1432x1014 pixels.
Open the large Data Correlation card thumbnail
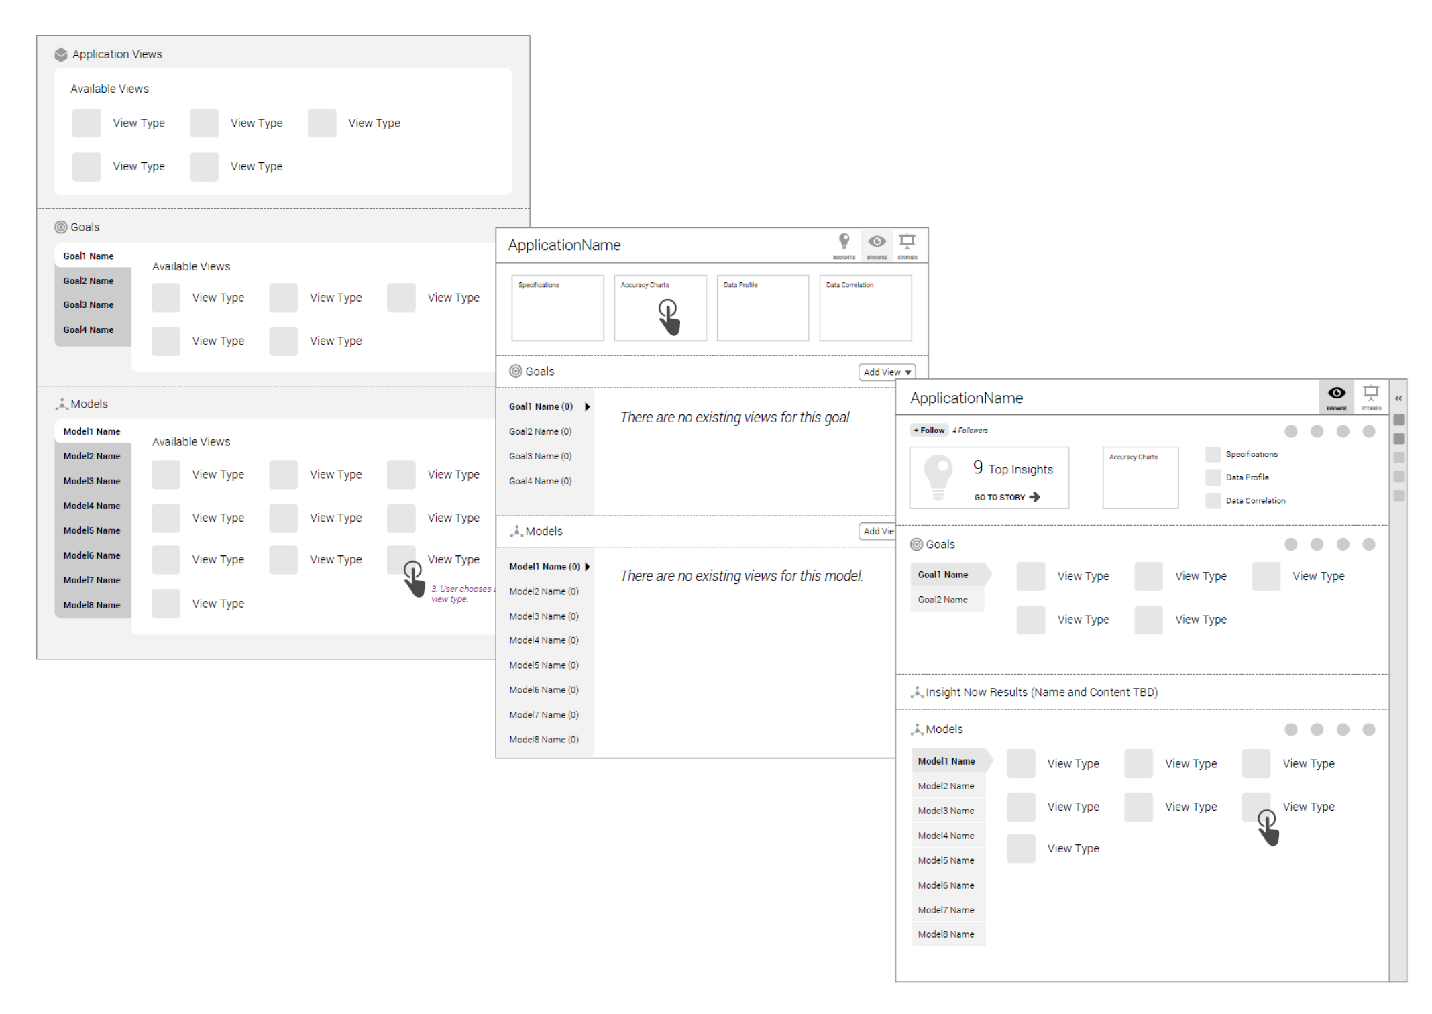tap(865, 308)
